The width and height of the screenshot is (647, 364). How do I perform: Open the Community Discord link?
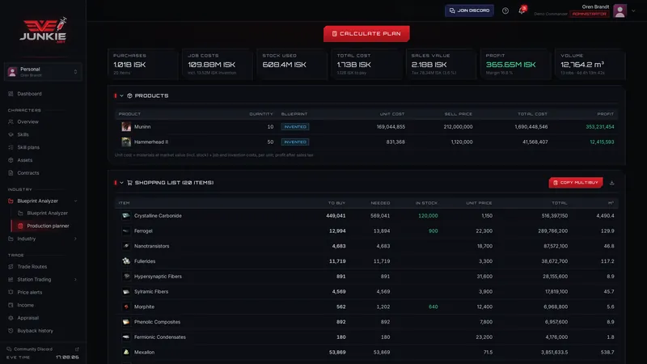click(33, 349)
